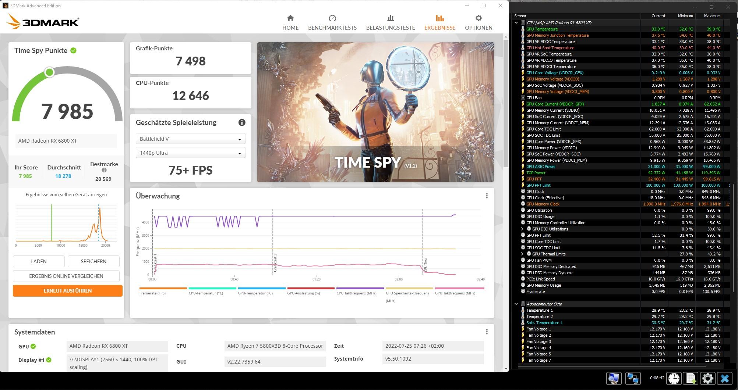Open the 1440p Ultra resolution dropdown
Viewport: 738px width, 390px height.
click(190, 153)
